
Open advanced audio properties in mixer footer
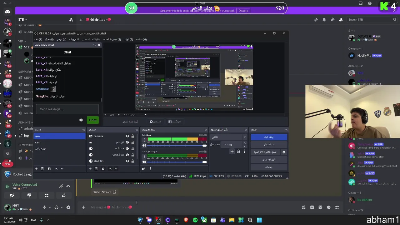(143, 169)
